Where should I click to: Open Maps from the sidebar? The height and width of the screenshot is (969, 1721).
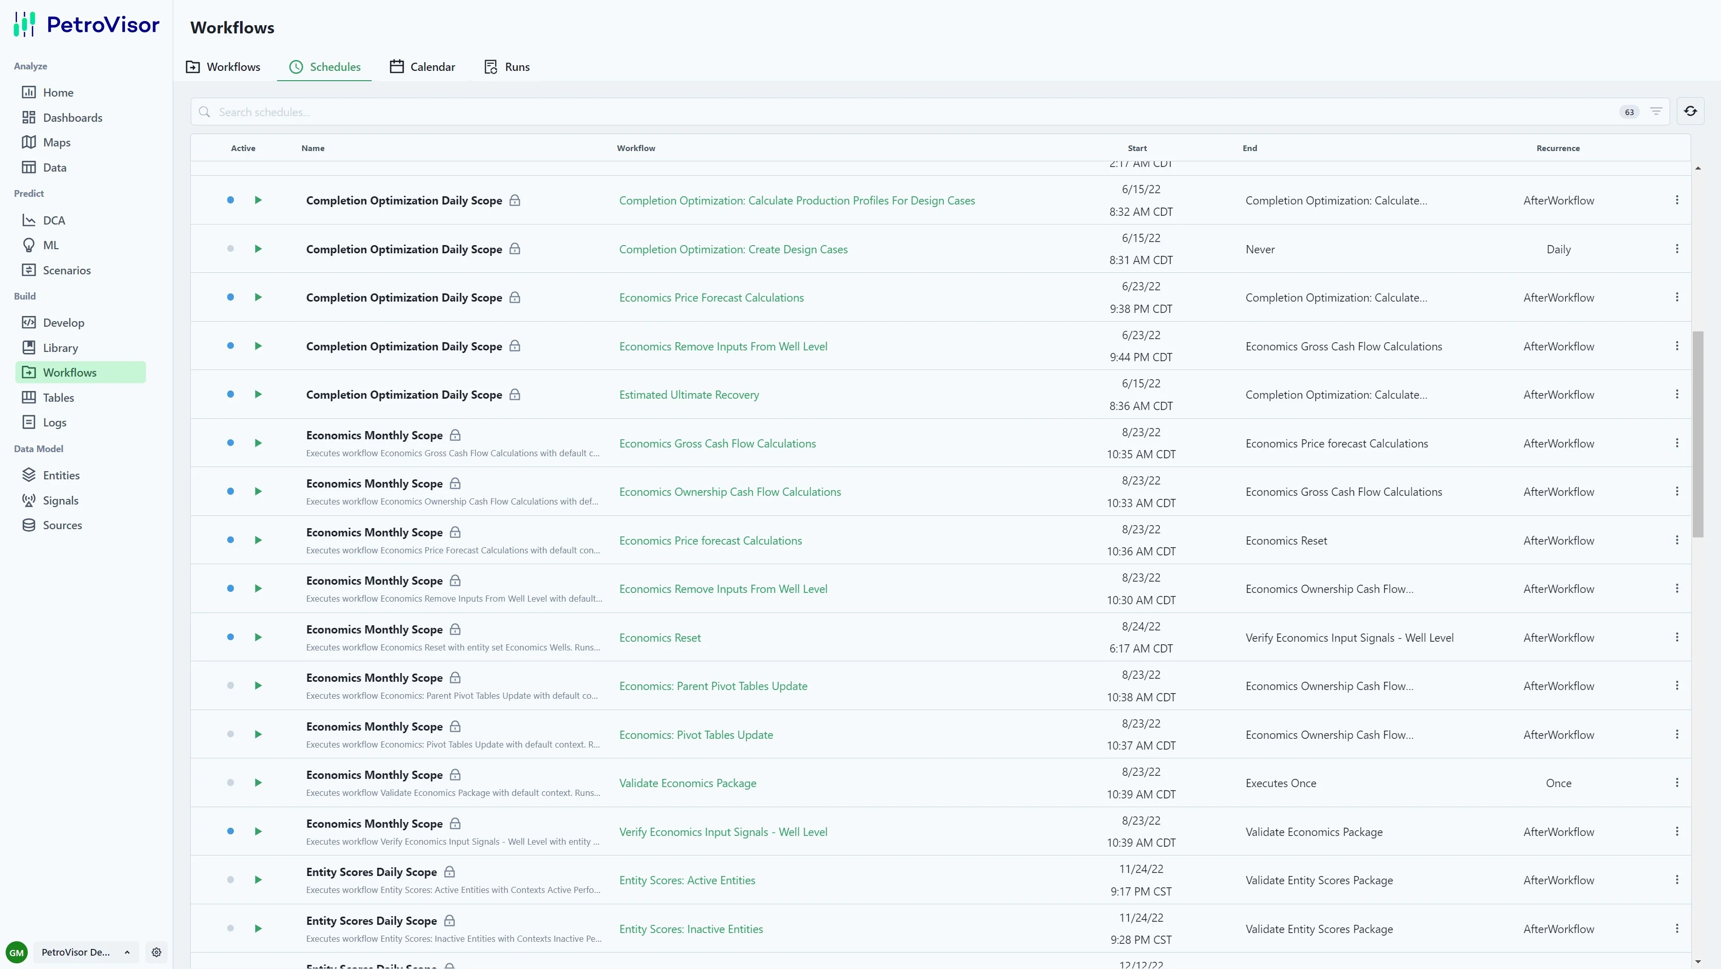(56, 142)
